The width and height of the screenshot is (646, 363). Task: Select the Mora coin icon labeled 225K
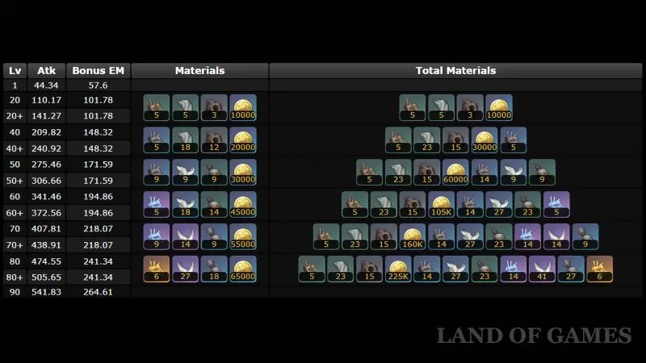(398, 269)
